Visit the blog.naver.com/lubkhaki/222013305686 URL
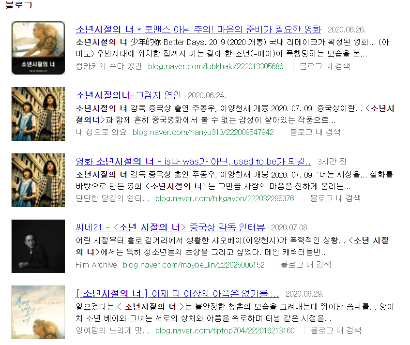 pyautogui.click(x=216, y=66)
